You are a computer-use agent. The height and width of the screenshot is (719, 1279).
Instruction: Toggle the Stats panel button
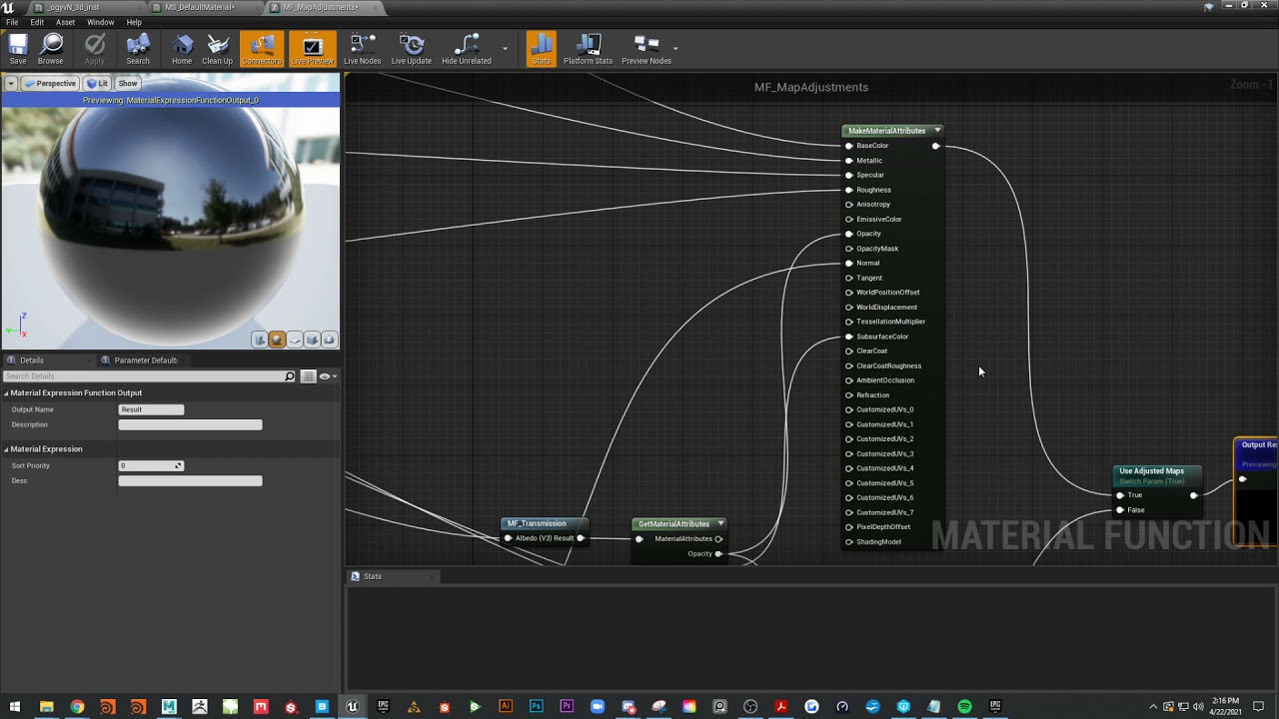(541, 49)
